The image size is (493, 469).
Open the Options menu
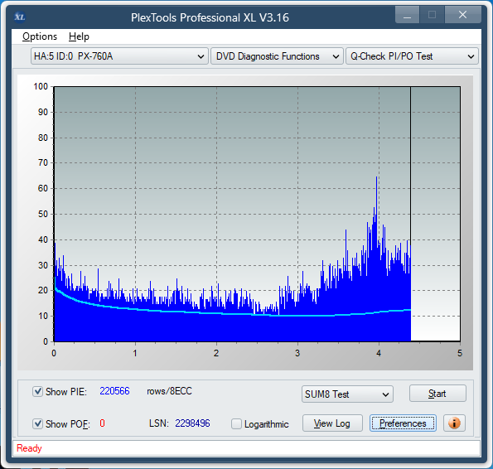pos(40,36)
